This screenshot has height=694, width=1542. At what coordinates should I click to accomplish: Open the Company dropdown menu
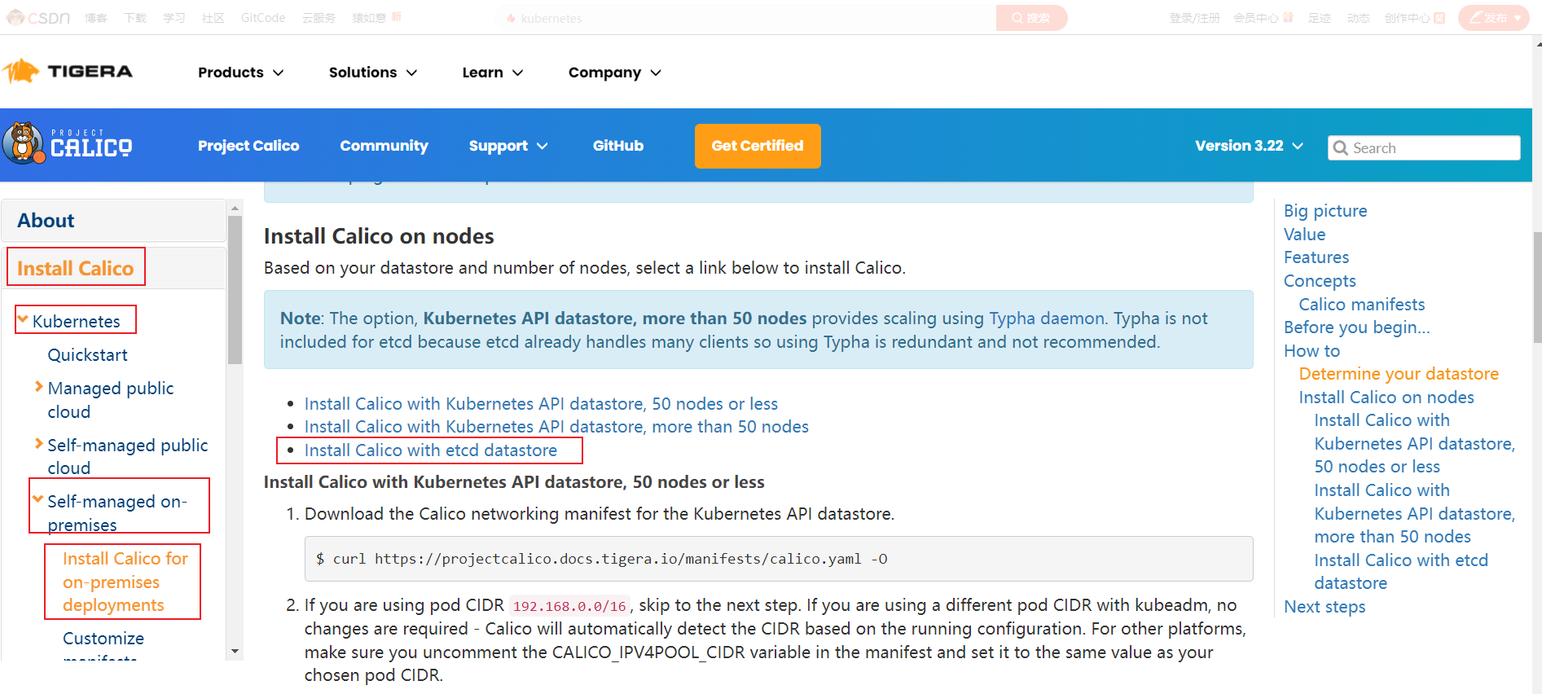click(615, 72)
